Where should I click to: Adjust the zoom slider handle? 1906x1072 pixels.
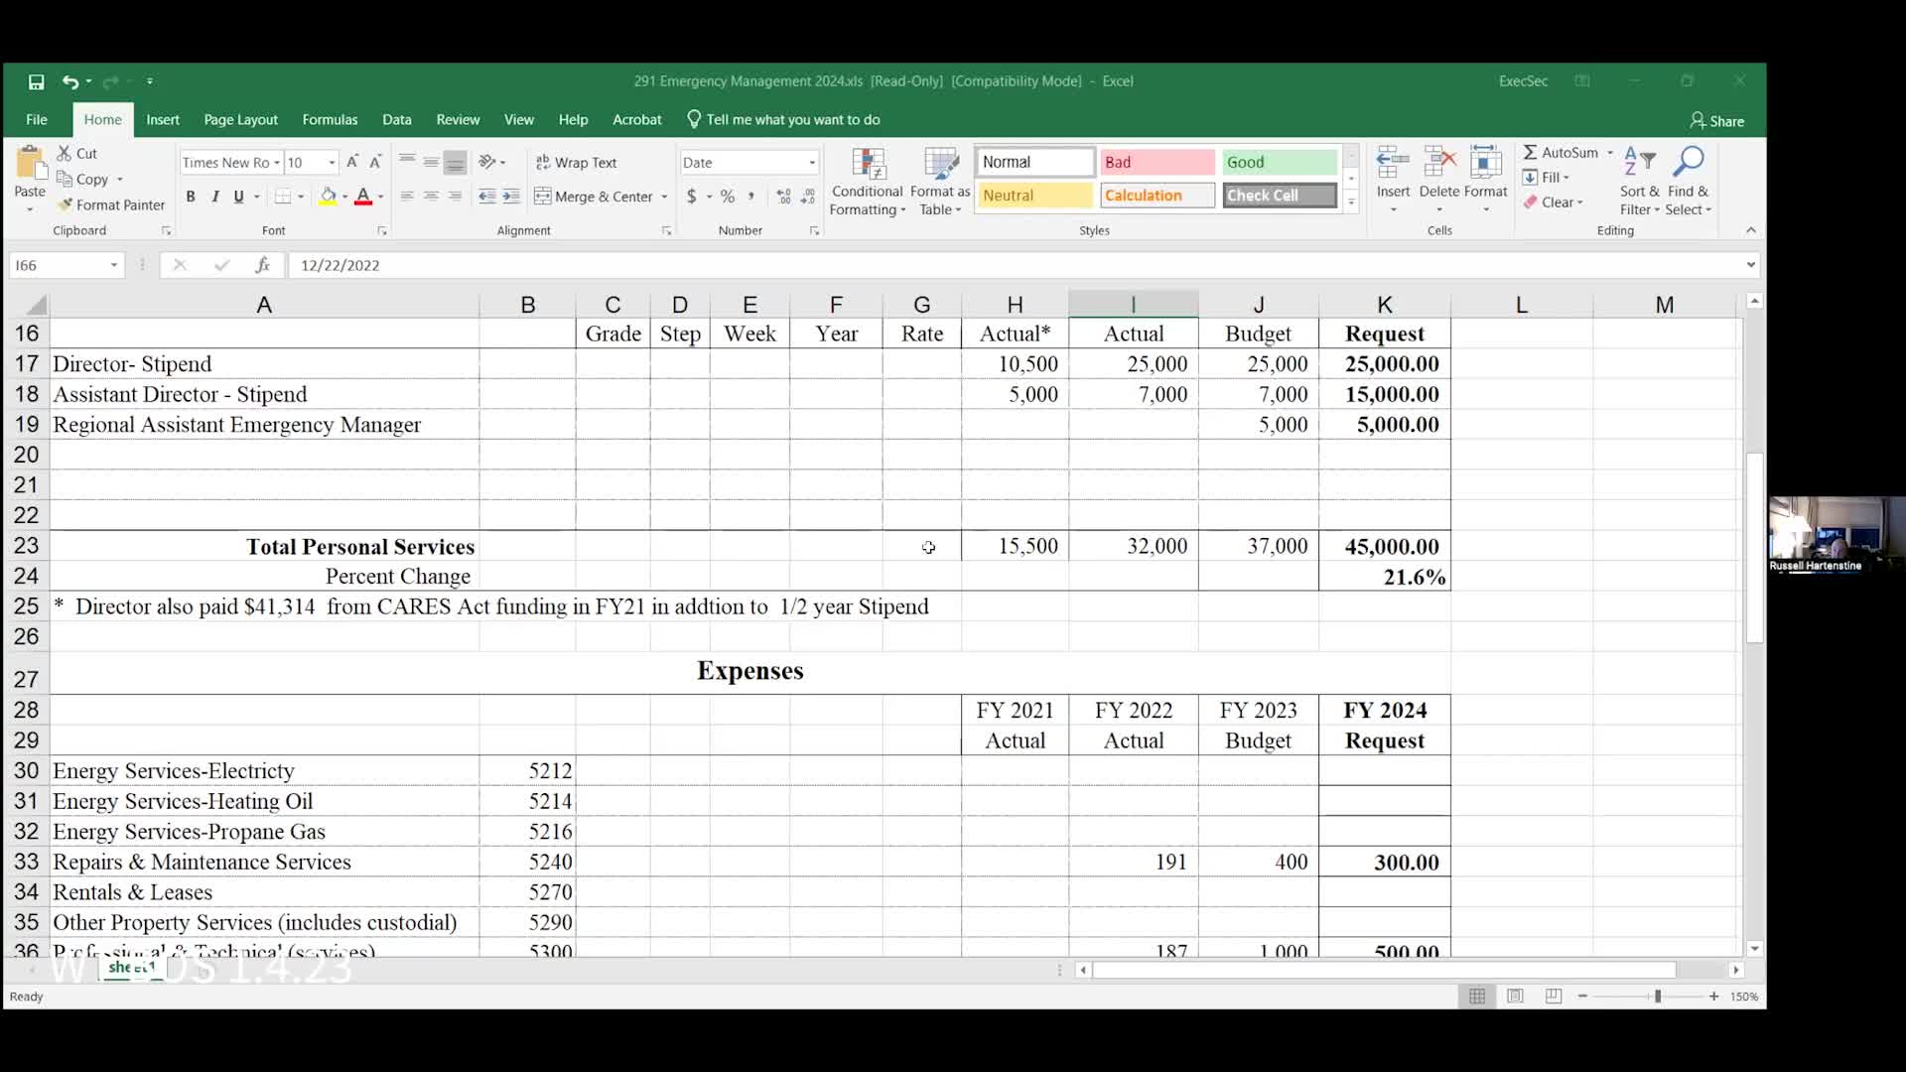click(1657, 996)
